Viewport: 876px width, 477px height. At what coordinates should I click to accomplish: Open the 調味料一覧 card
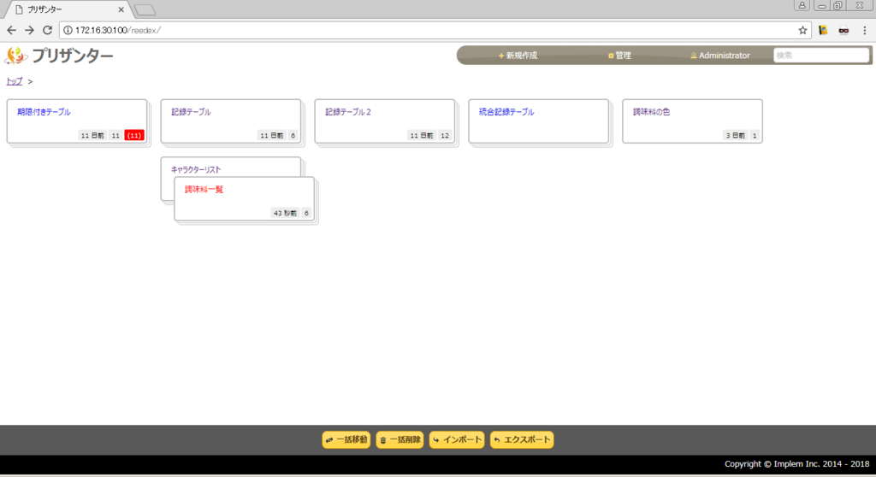pyautogui.click(x=244, y=199)
